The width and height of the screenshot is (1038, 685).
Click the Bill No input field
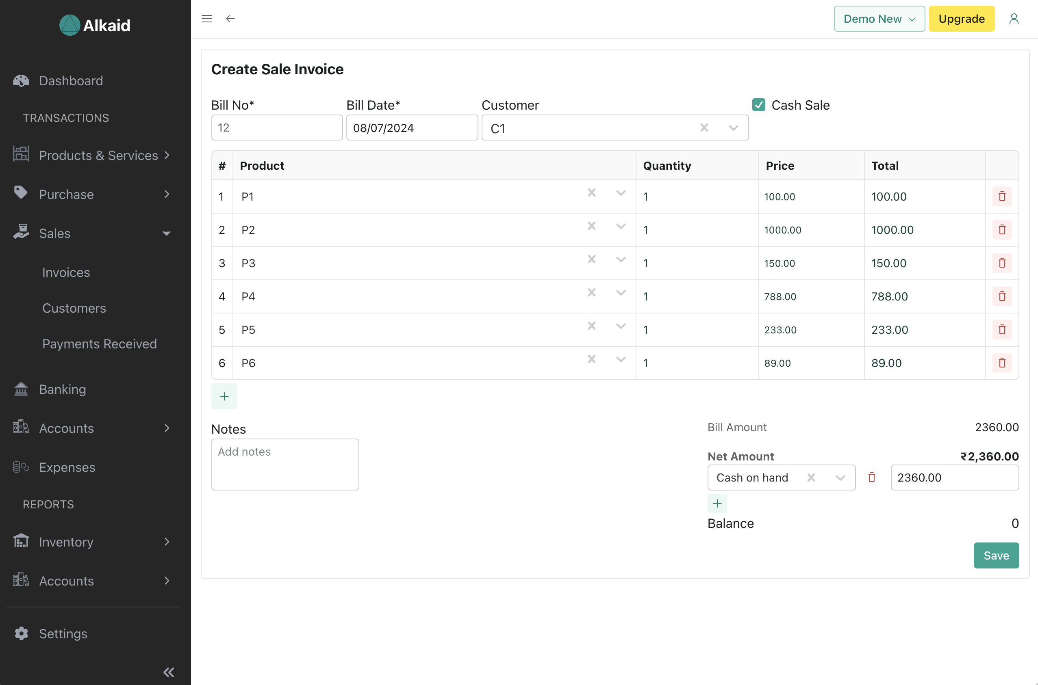[x=276, y=127]
